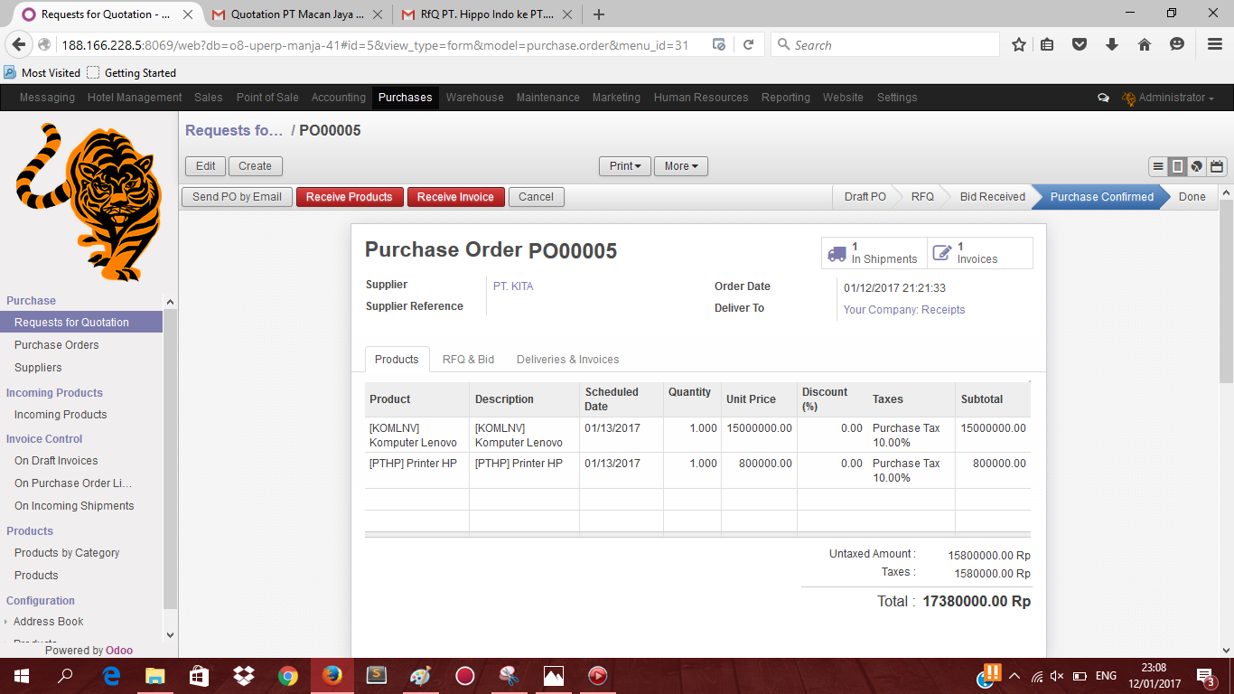
Task: Open a new browser tab
Action: coord(599,14)
